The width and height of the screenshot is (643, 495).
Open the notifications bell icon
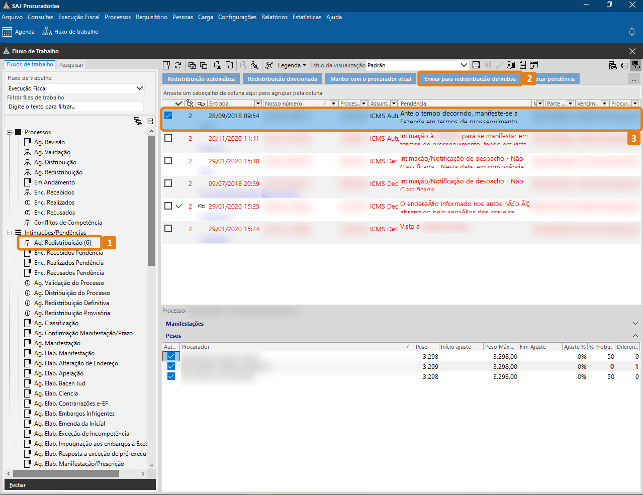tap(632, 32)
